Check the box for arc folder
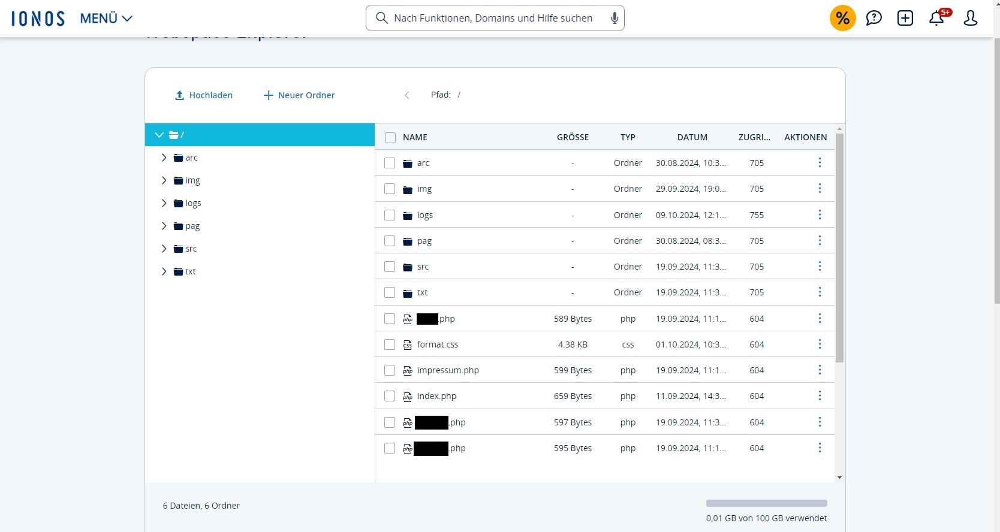 390,163
